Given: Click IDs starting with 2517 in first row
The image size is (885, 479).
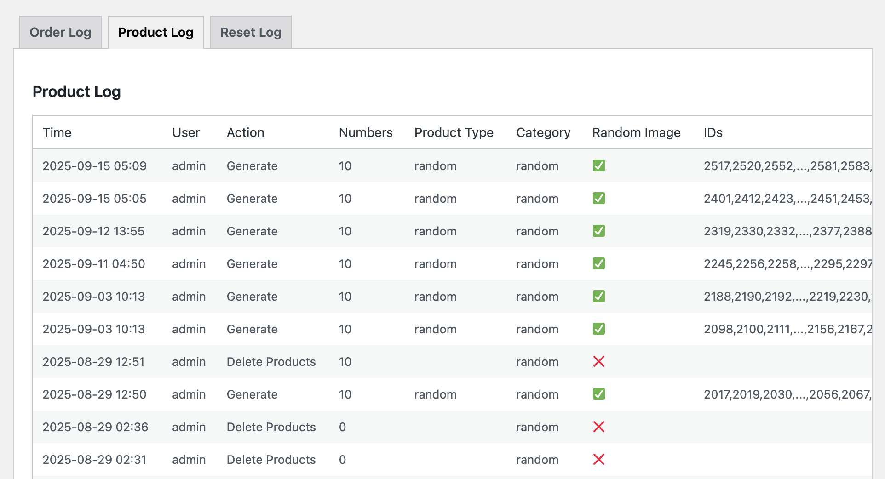Looking at the screenshot, I should click(787, 166).
